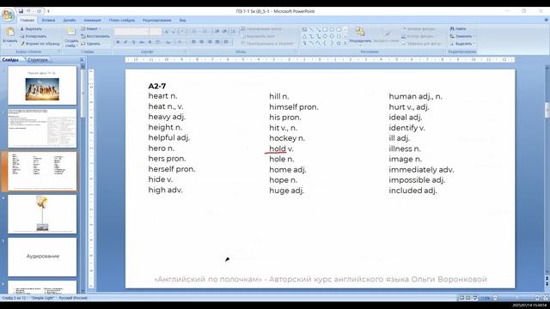Start slide show from status bar icon
This screenshot has width=550, height=309.
point(474,298)
